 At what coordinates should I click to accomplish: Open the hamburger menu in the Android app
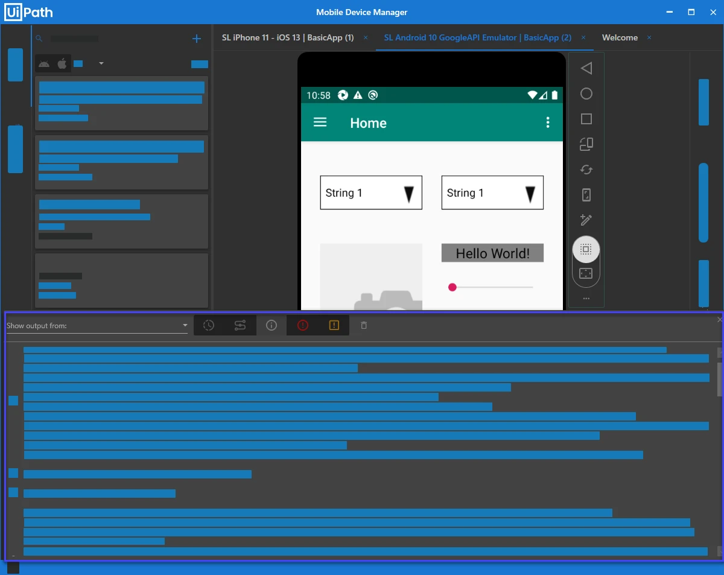pos(320,122)
